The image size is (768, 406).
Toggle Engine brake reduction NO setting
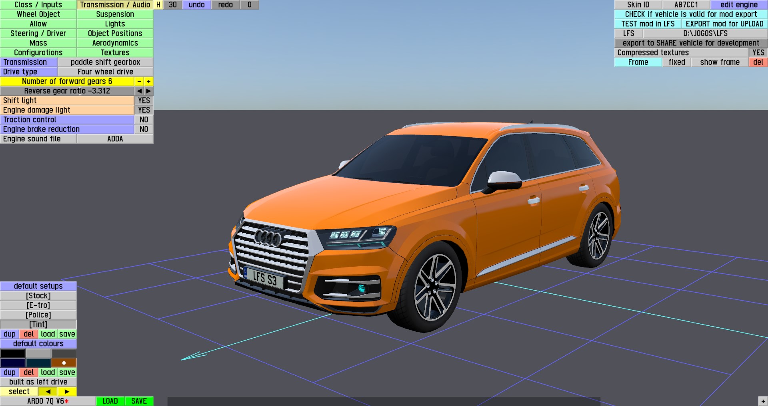(x=144, y=129)
